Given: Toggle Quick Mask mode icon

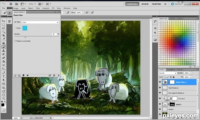Looking at the screenshot, I should pyautogui.click(x=3, y=110).
